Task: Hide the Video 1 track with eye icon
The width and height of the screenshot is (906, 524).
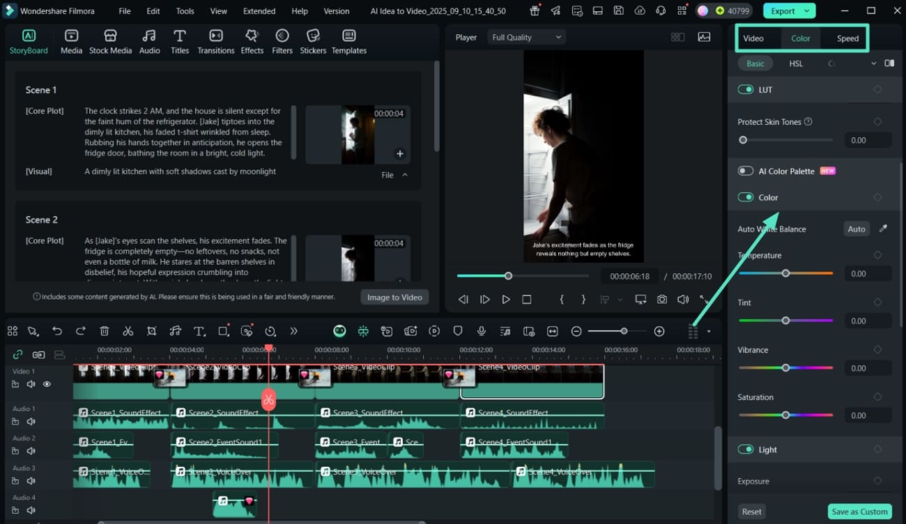Action: pyautogui.click(x=47, y=384)
